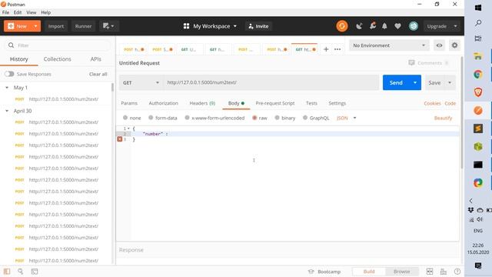Image resolution: width=492 pixels, height=277 pixels.
Task: Add a new request tab with plus icon
Action: tap(326, 49)
